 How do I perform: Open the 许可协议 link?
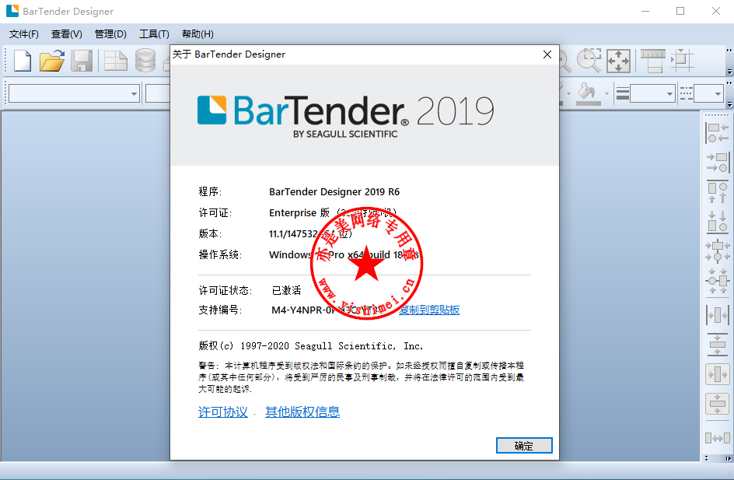(x=223, y=412)
